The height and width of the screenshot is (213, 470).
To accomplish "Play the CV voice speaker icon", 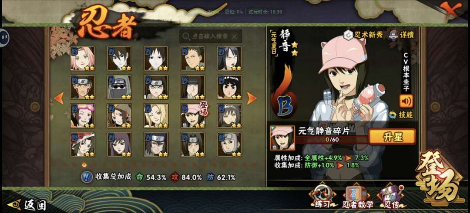I will pyautogui.click(x=406, y=101).
